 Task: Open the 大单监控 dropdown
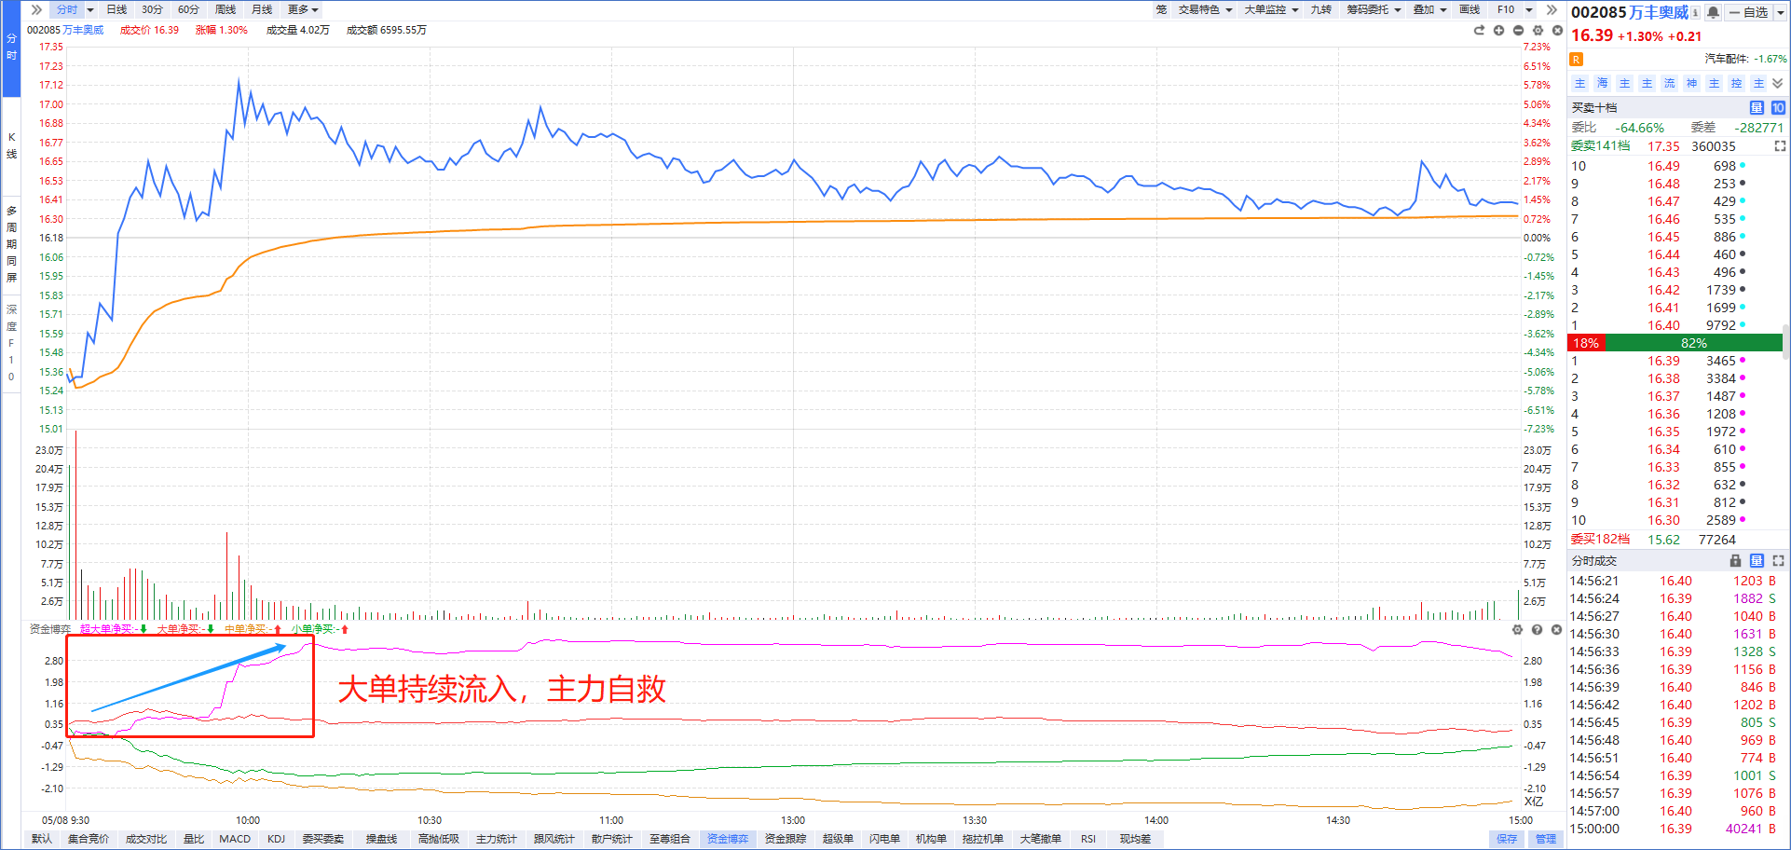click(x=1271, y=9)
